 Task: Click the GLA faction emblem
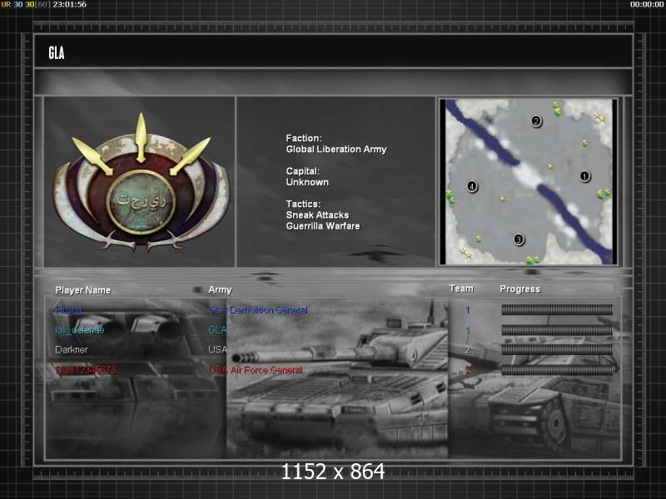click(x=141, y=182)
